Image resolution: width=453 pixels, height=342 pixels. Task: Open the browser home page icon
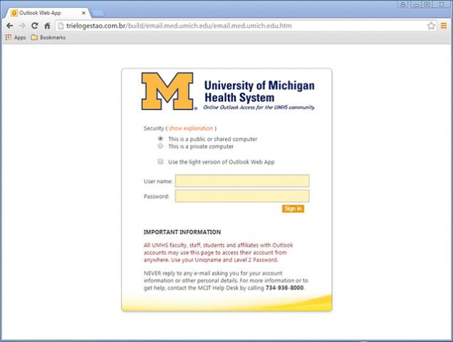pos(47,26)
